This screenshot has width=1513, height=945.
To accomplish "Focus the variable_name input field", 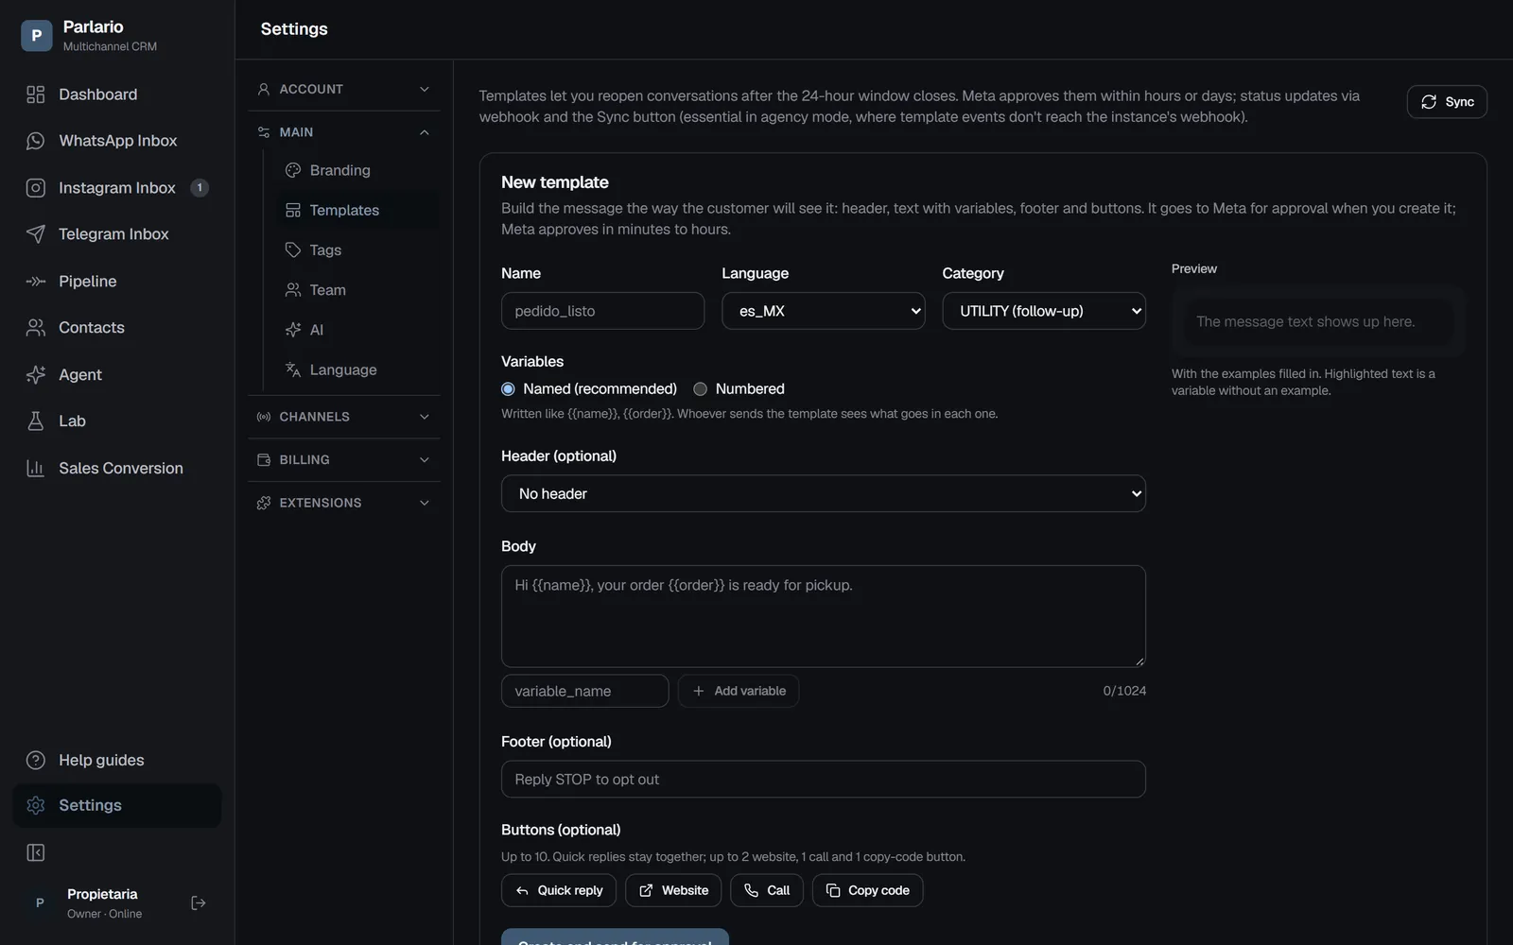I will [x=584, y=691].
